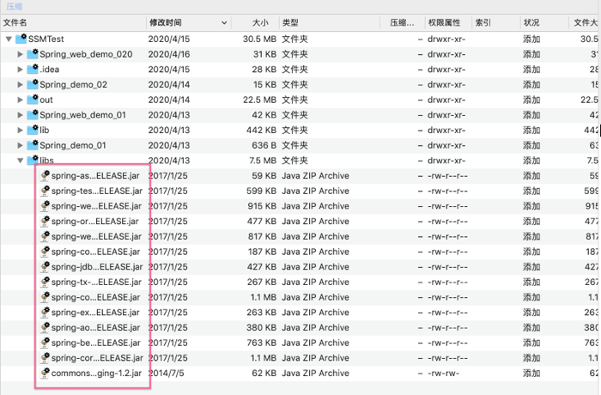Click the 2020/4/16 date cell
The width and height of the screenshot is (601, 395).
click(169, 54)
